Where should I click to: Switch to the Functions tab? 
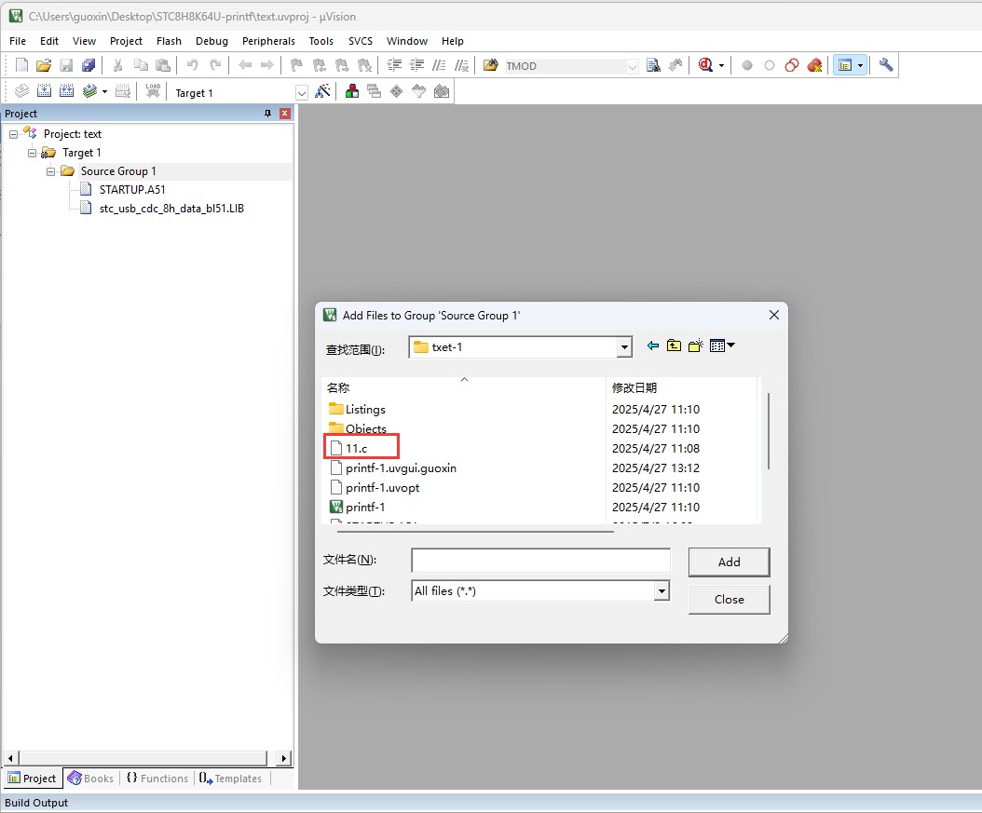pos(157,778)
